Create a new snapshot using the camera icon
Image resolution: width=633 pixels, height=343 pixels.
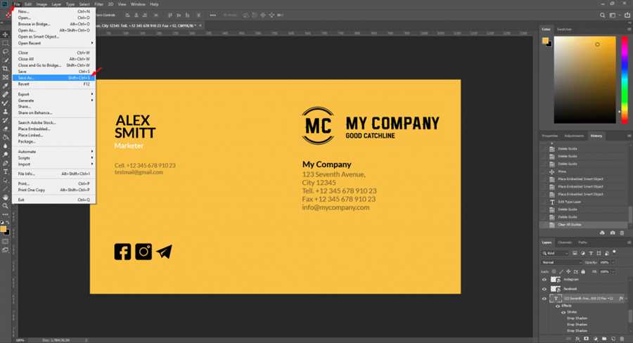[613, 233]
